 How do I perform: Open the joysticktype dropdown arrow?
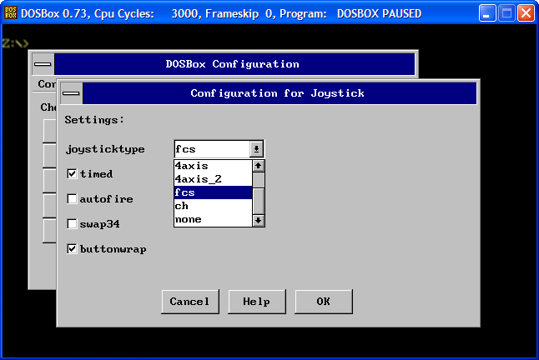click(x=256, y=149)
